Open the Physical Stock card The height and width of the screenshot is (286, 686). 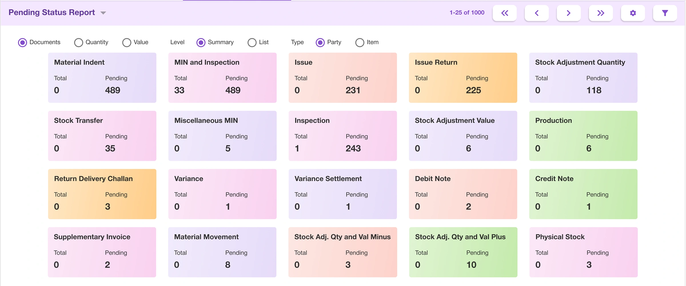pos(583,252)
